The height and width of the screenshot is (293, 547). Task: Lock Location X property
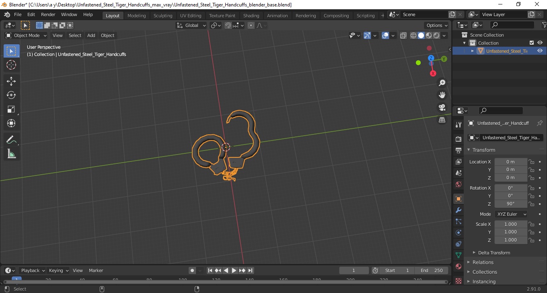531,162
